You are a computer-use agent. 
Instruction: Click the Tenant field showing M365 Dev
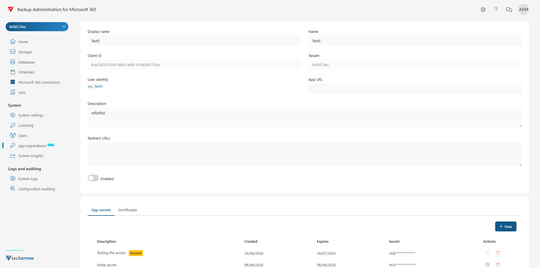tap(415, 65)
